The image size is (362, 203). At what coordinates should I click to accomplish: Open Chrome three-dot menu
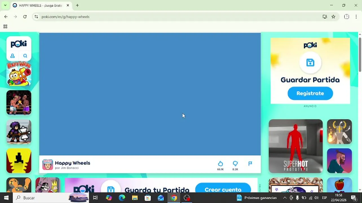[x=356, y=17]
